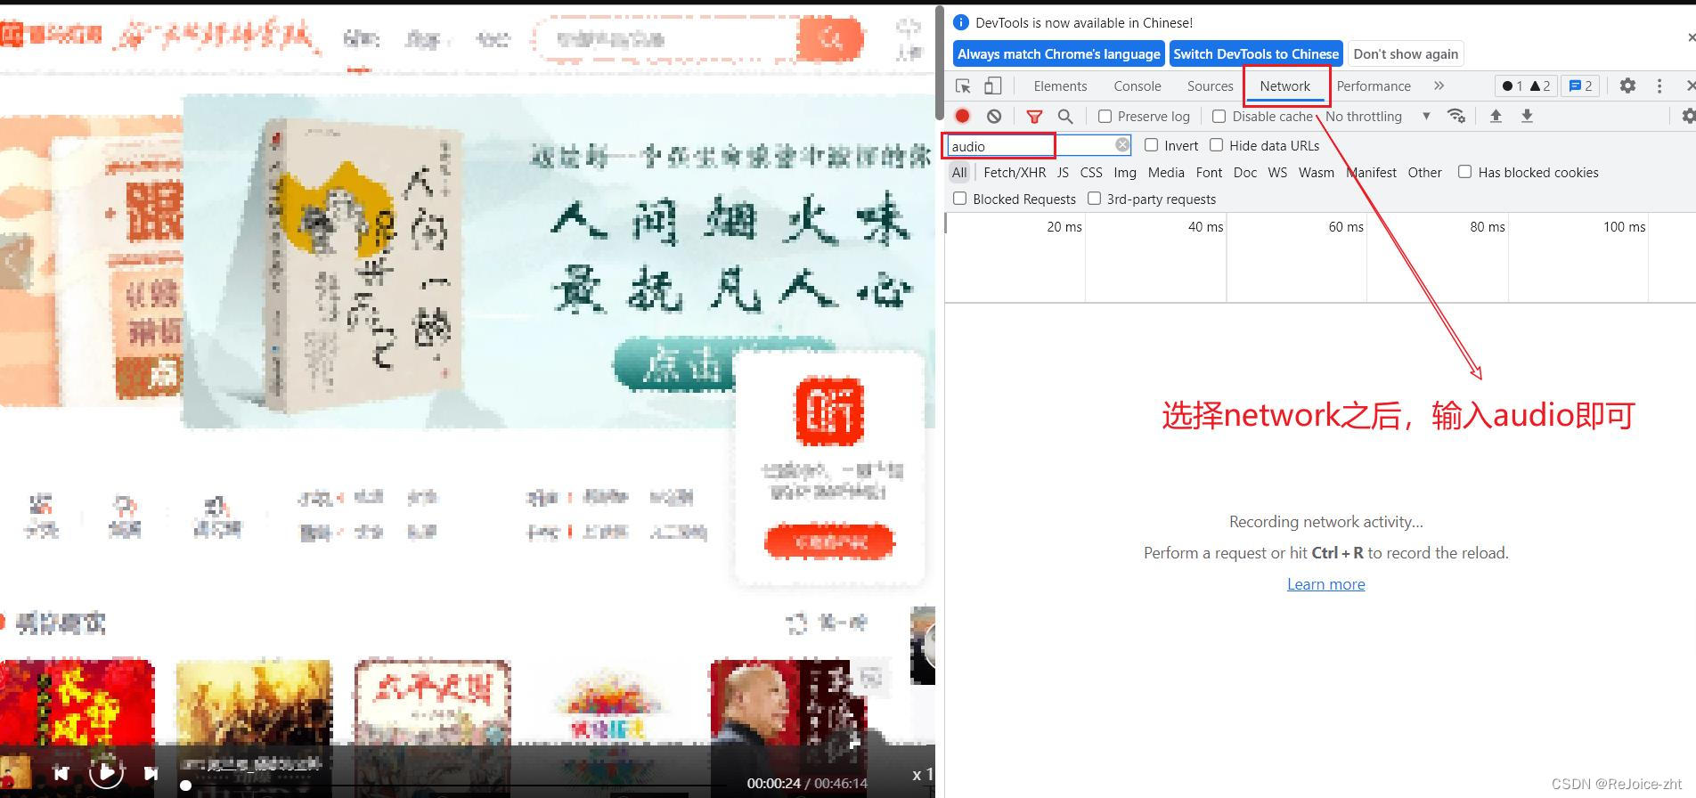
Task: Check 3rd-party requests checkbox
Action: pyautogui.click(x=1094, y=198)
